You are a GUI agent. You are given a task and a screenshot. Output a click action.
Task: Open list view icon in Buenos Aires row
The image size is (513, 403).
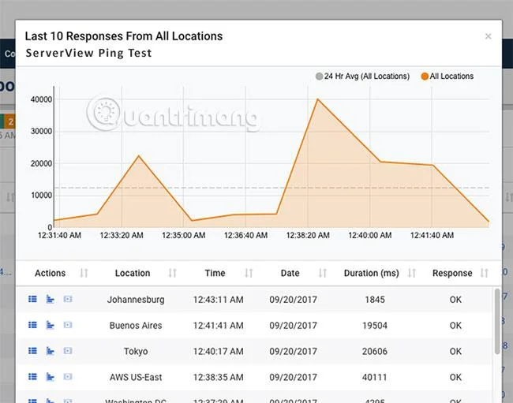pos(32,325)
